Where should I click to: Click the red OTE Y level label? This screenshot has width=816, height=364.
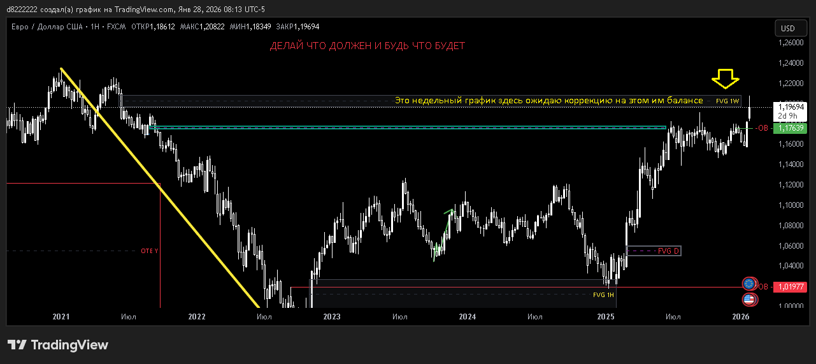(149, 251)
